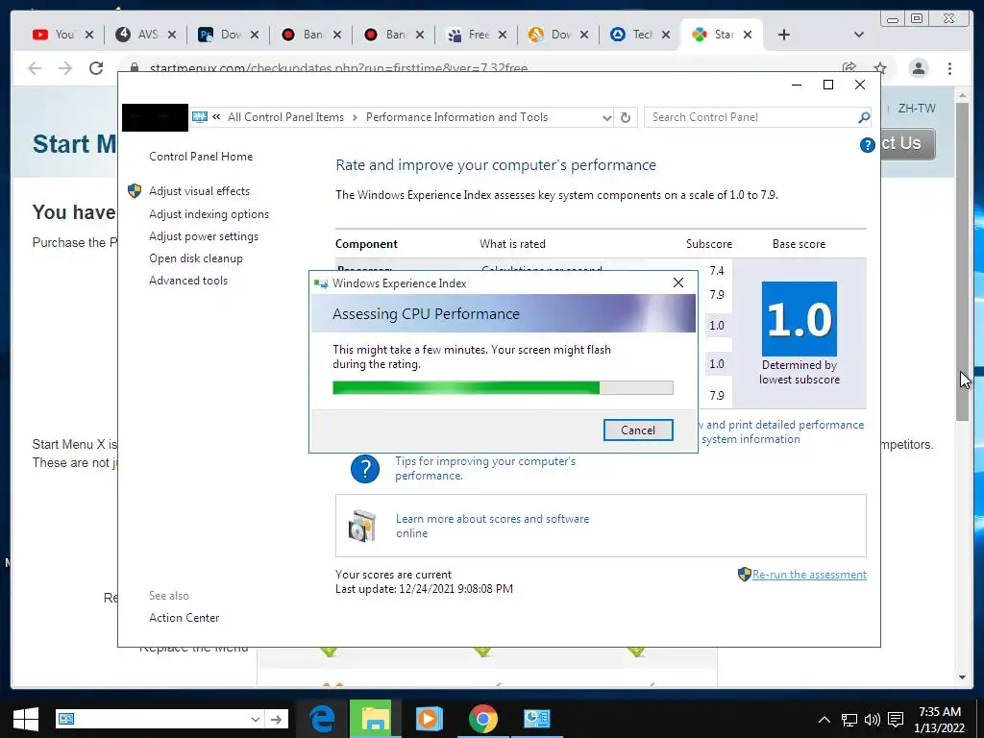
Task: Click Performance Information and Tools breadcrumb
Action: [x=456, y=117]
